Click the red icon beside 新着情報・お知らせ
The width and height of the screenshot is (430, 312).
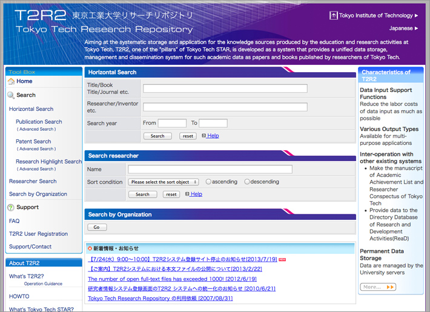(90, 248)
